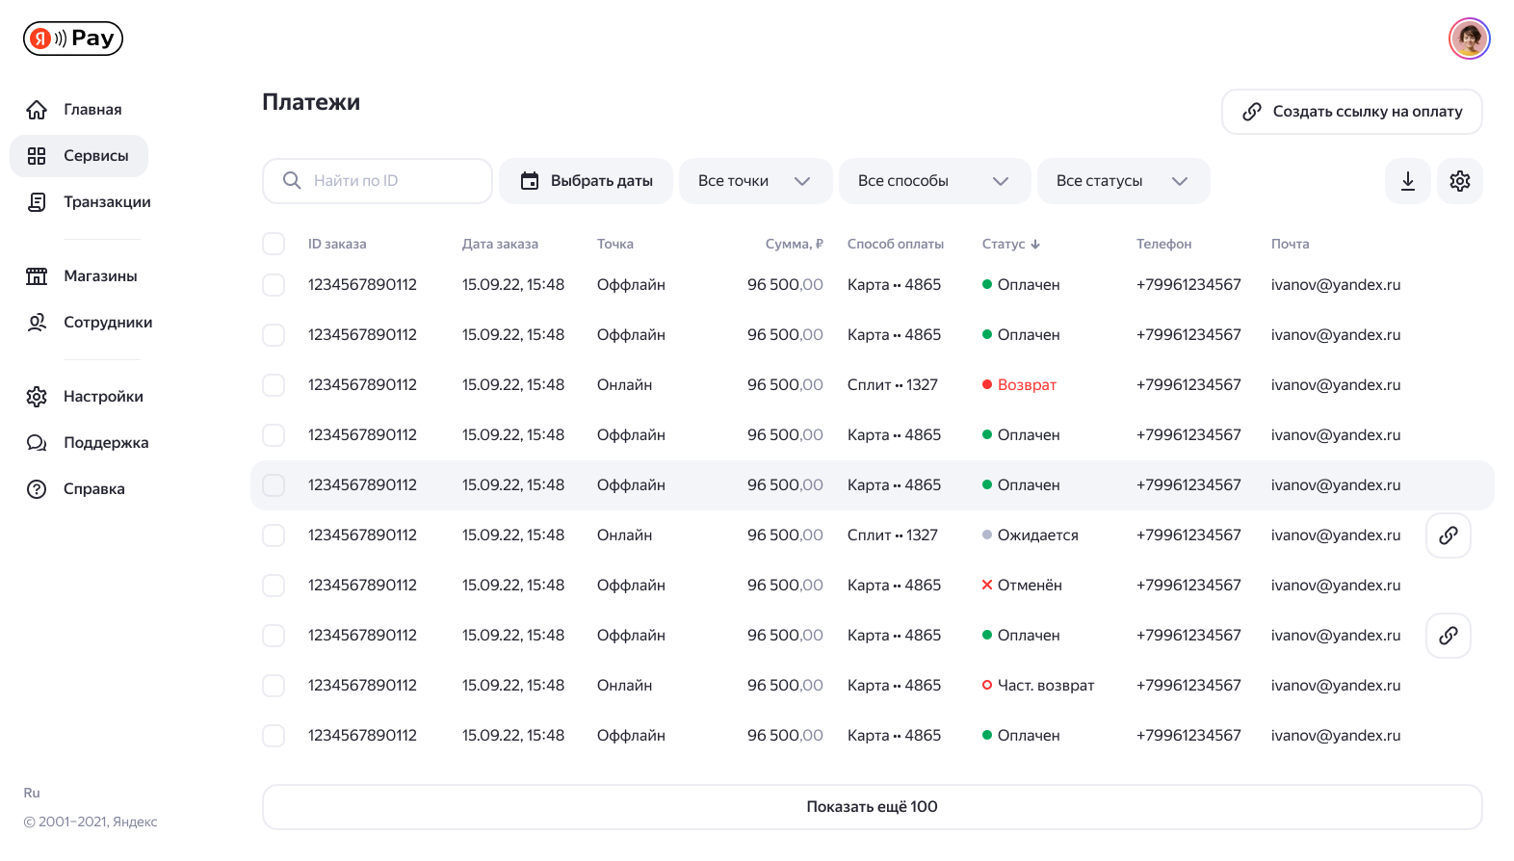Click Создать ссылку на оплату button
This screenshot has height=861, width=1514.
(1351, 112)
